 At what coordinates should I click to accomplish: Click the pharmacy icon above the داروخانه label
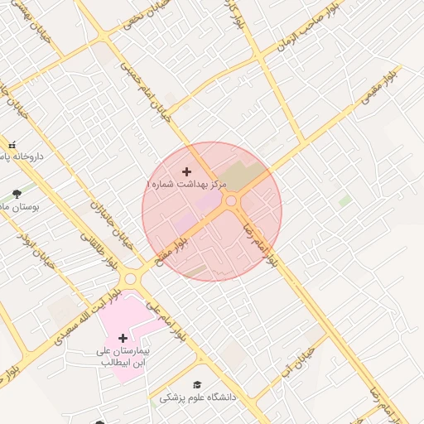[12, 145]
